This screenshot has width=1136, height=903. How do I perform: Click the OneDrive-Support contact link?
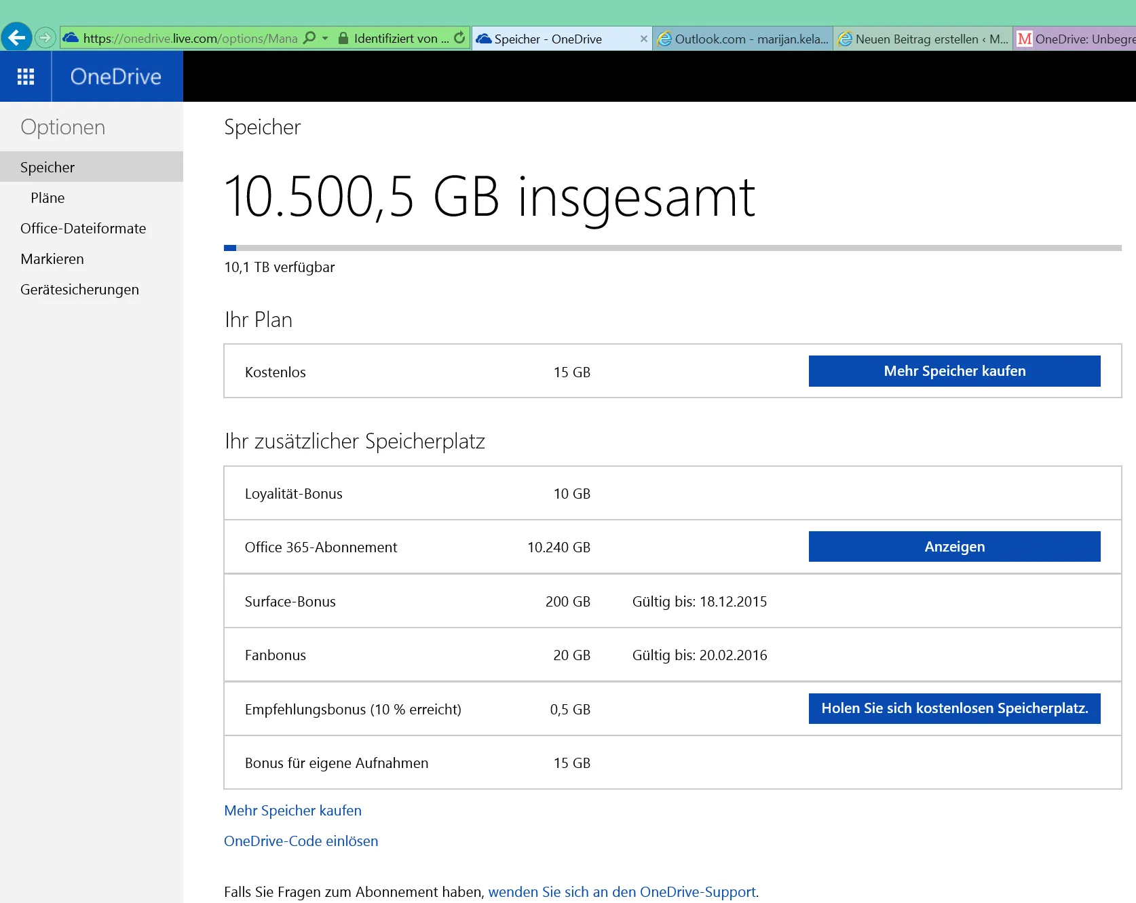[622, 892]
